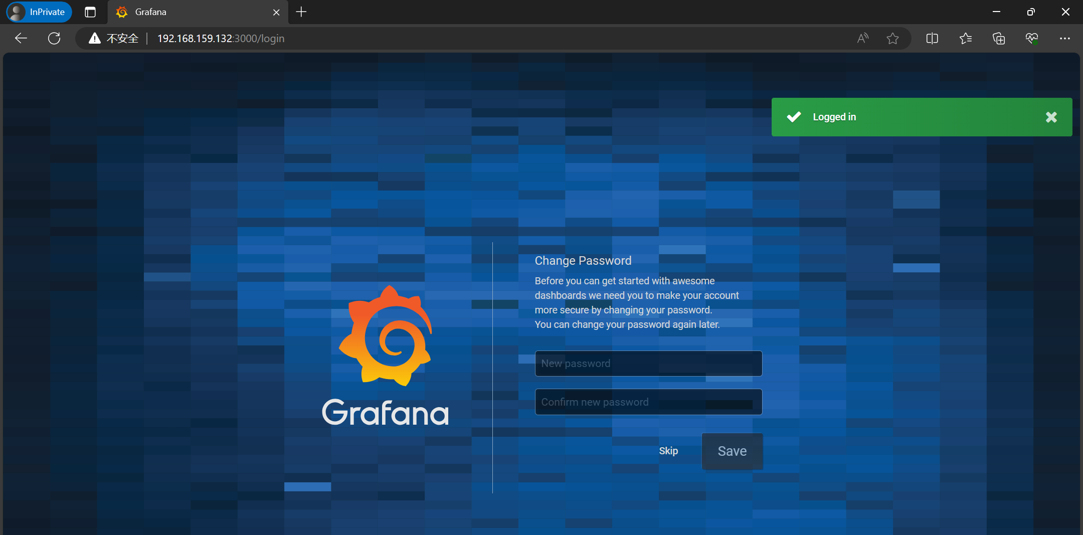
Task: Click the Change Password heading
Action: pyautogui.click(x=583, y=261)
